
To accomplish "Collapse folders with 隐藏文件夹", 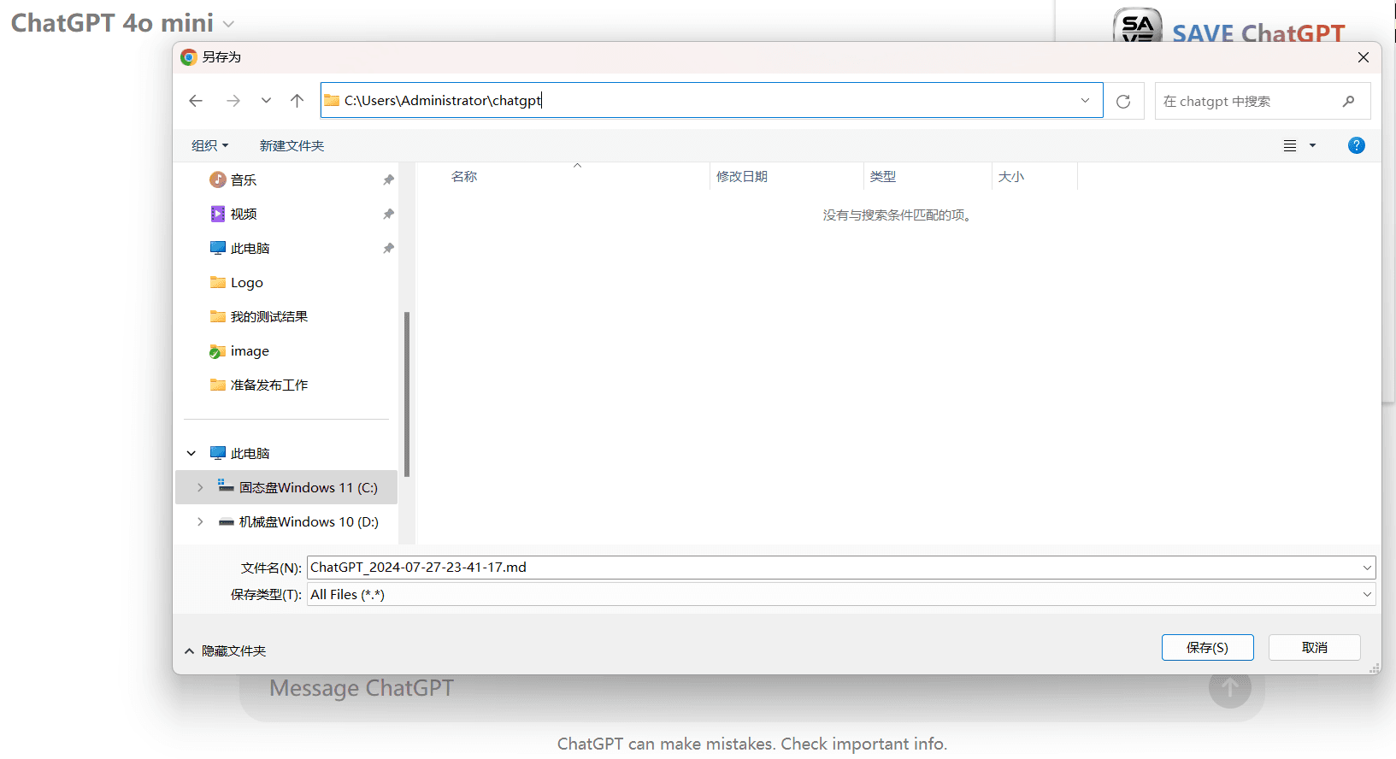I will tap(226, 650).
